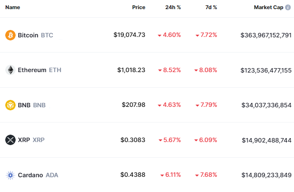Image resolution: width=294 pixels, height=192 pixels.
Task: Sort by 24h % column header
Action: click(174, 7)
